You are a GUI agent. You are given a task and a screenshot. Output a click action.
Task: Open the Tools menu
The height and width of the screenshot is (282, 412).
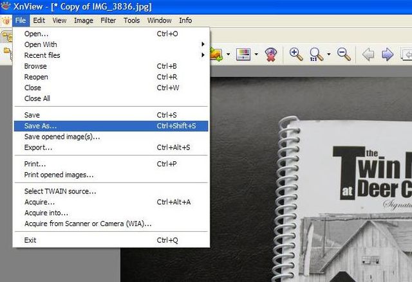(x=131, y=21)
